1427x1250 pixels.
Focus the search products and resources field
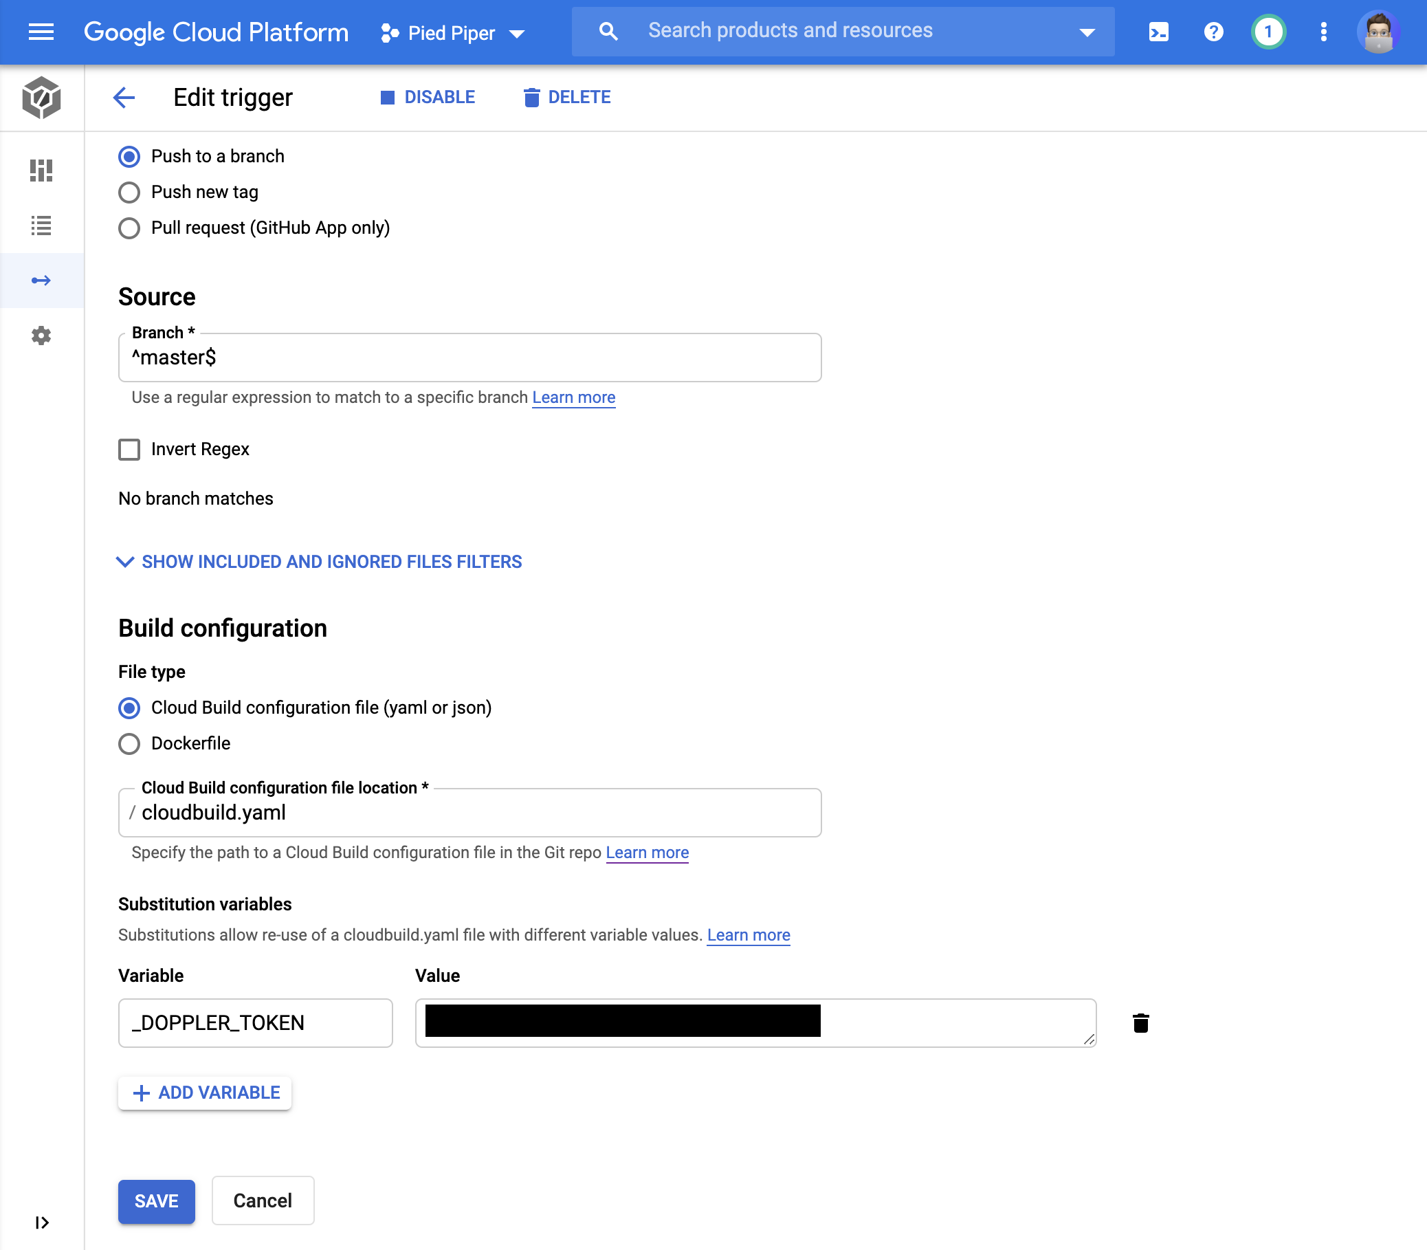[x=842, y=32]
